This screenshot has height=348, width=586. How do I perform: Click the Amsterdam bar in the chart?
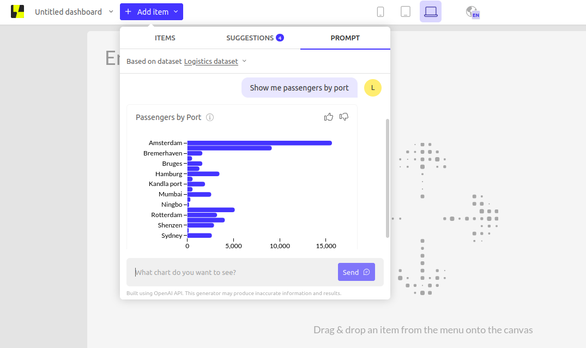click(x=259, y=143)
